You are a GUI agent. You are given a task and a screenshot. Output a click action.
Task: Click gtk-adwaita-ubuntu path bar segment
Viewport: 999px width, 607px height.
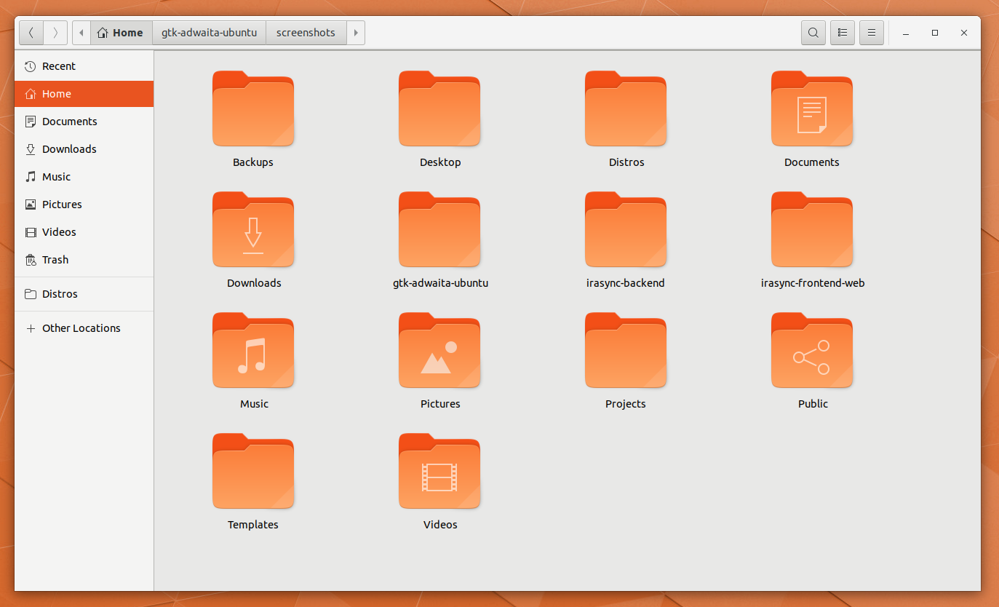coord(209,33)
